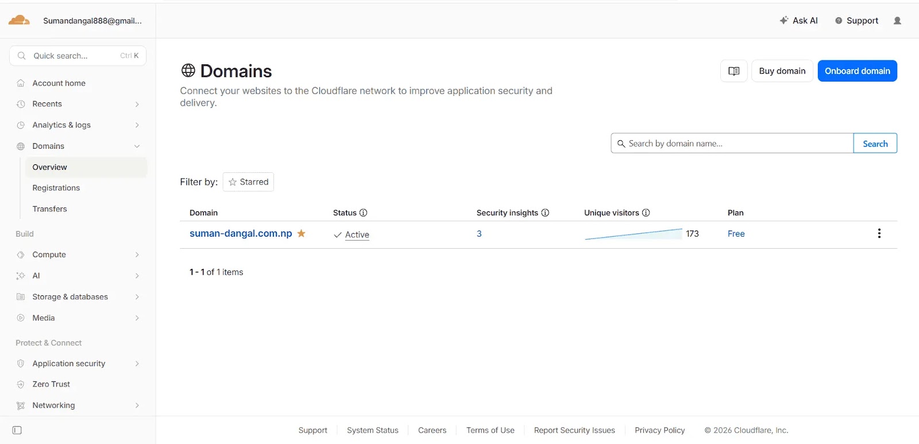Screen dimensions: 919x444
Task: Click the Recents clock icon
Action: pyautogui.click(x=21, y=104)
